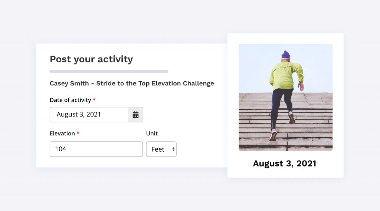Expand the Feet unit dropdown
The image size is (380, 211).
(161, 149)
